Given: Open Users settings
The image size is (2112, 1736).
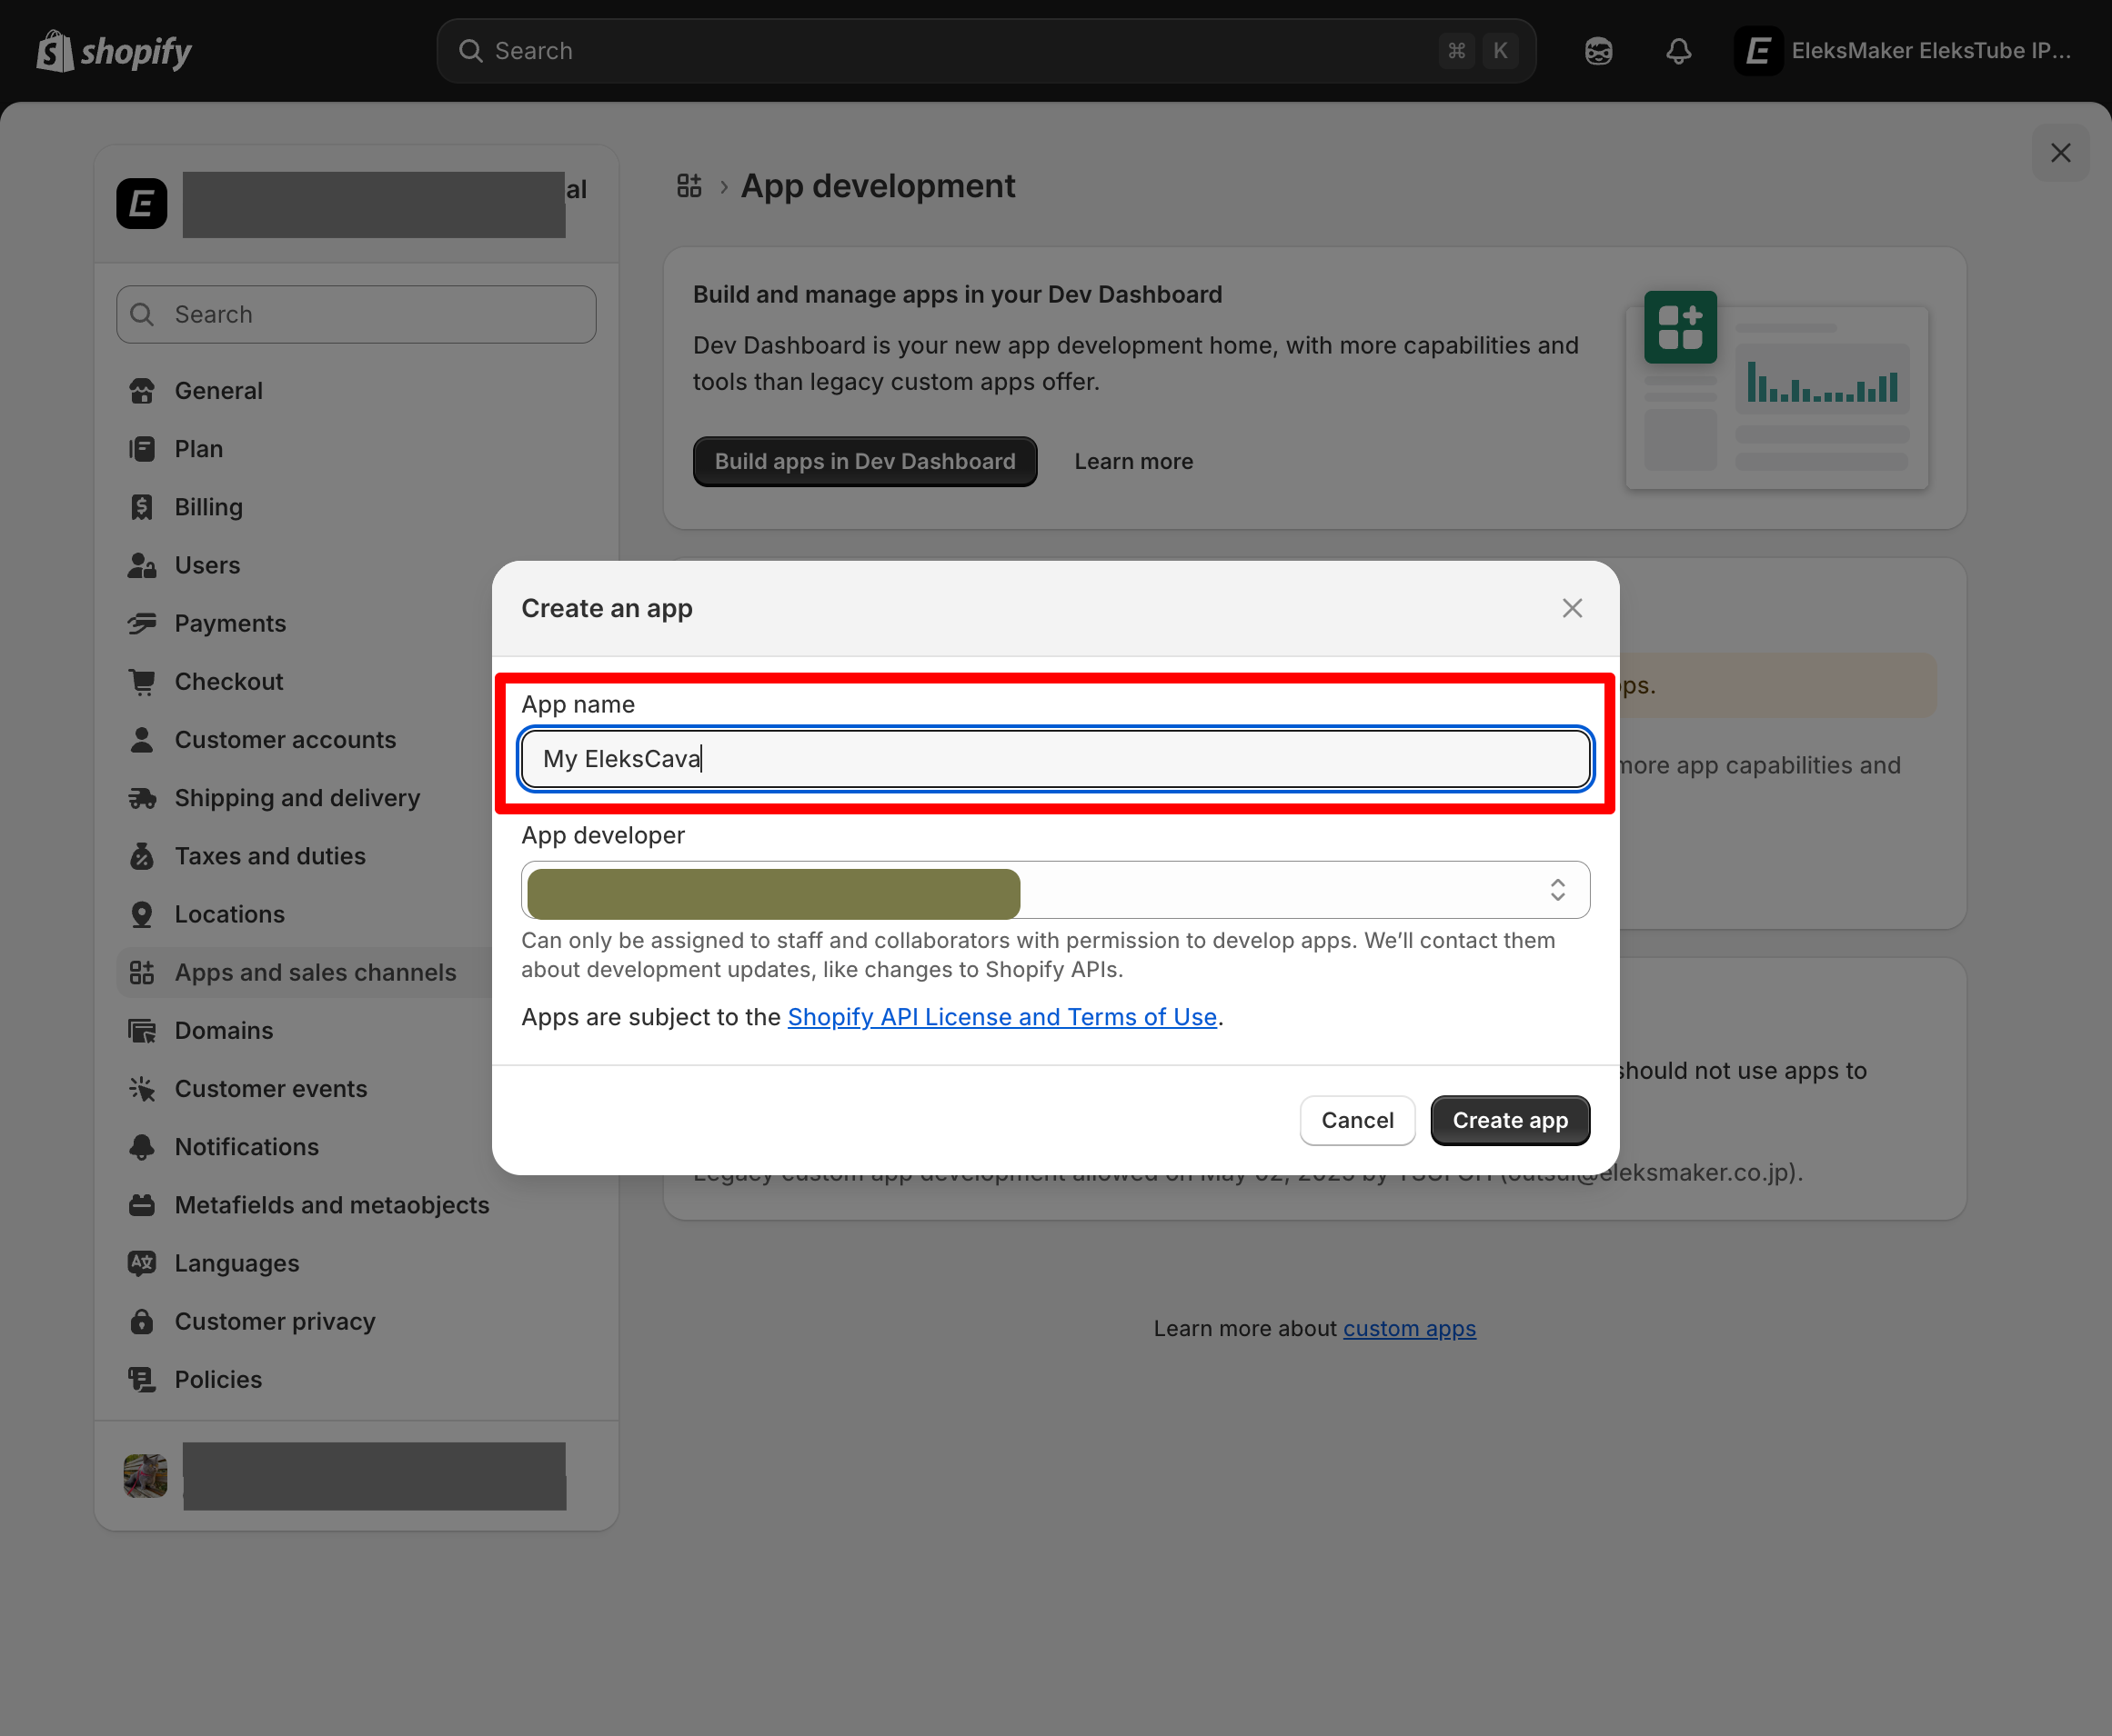Looking at the screenshot, I should pyautogui.click(x=207, y=565).
